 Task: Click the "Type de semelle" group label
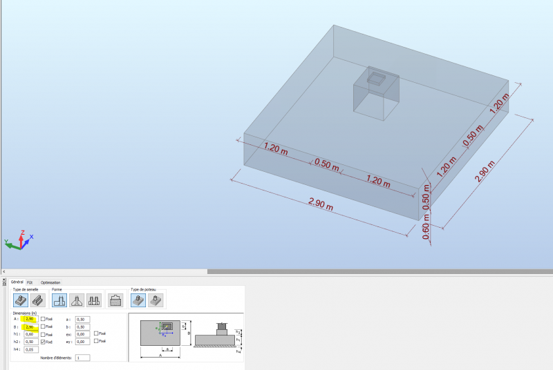point(26,289)
